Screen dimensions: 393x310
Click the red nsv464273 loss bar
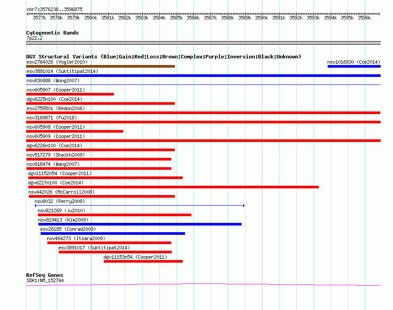109,243
